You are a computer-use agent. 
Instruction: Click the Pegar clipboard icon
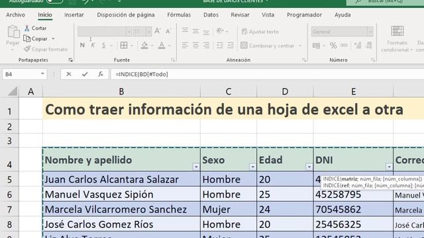(13, 32)
